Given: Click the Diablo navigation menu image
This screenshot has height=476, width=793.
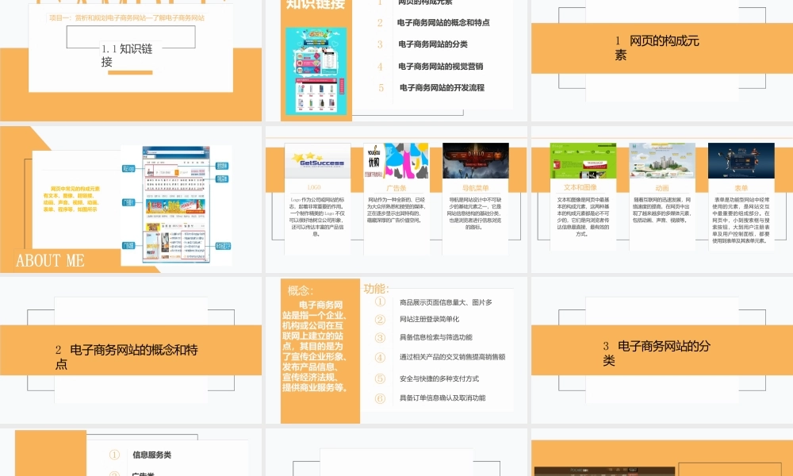Looking at the screenshot, I should point(475,161).
